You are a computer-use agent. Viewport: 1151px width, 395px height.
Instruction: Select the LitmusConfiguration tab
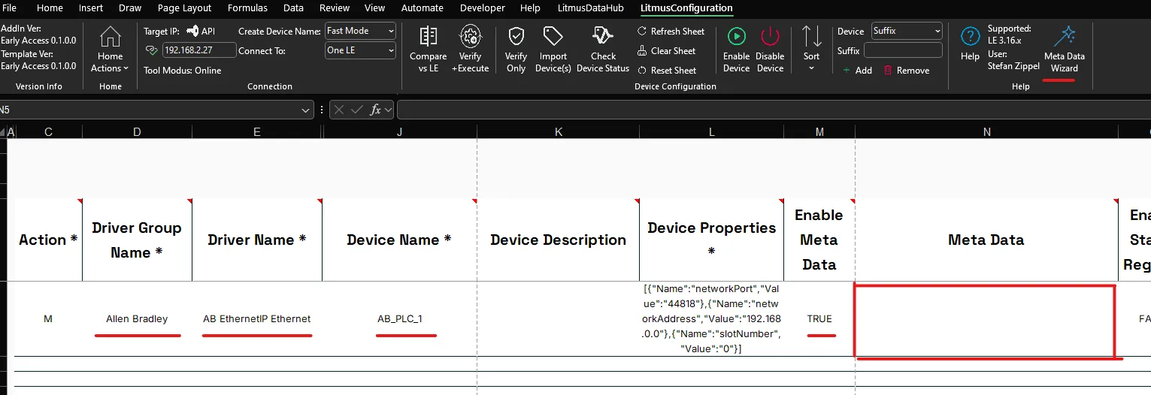point(686,8)
